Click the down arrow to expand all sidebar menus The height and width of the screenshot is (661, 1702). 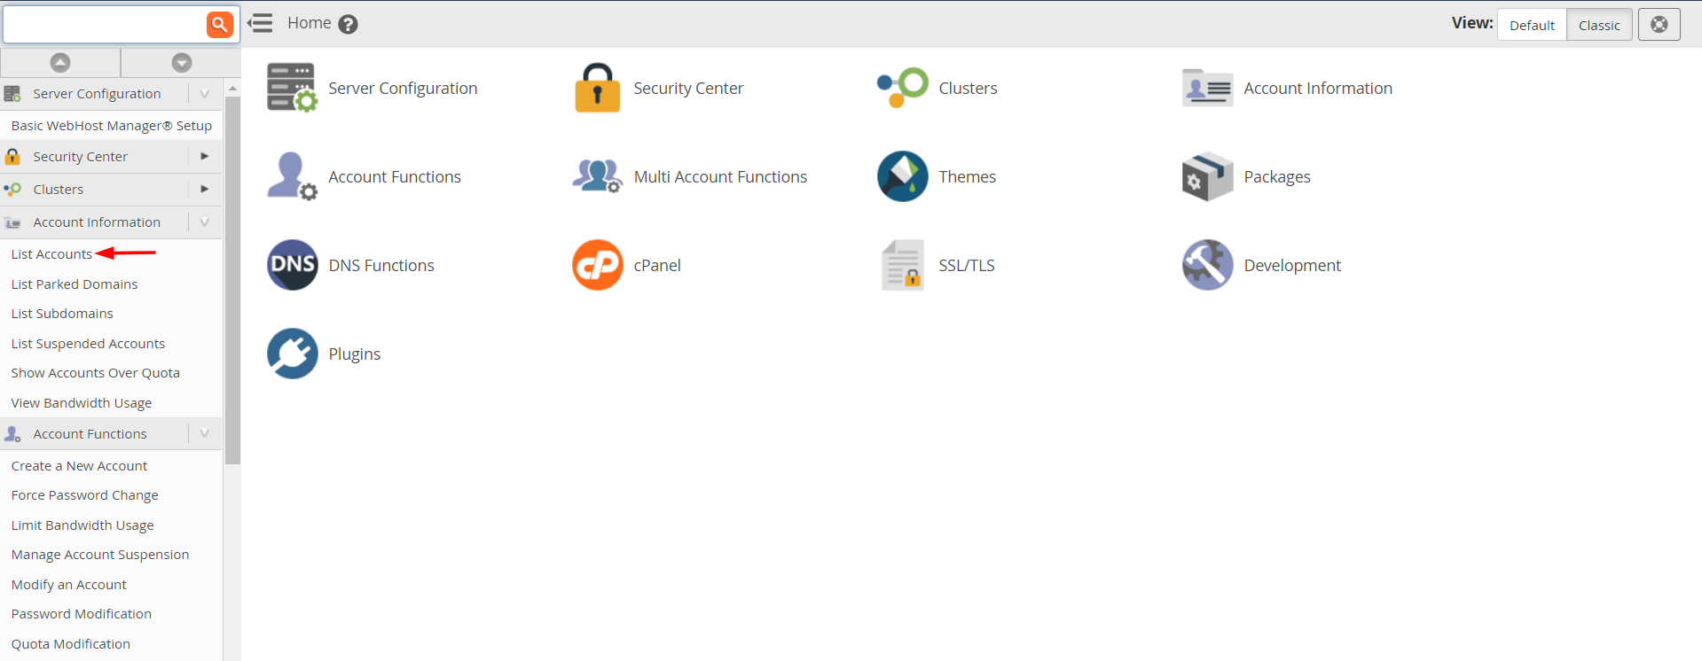pos(182,62)
